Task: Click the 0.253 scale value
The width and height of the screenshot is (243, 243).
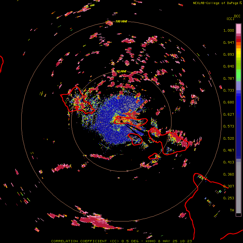Action: (229, 198)
